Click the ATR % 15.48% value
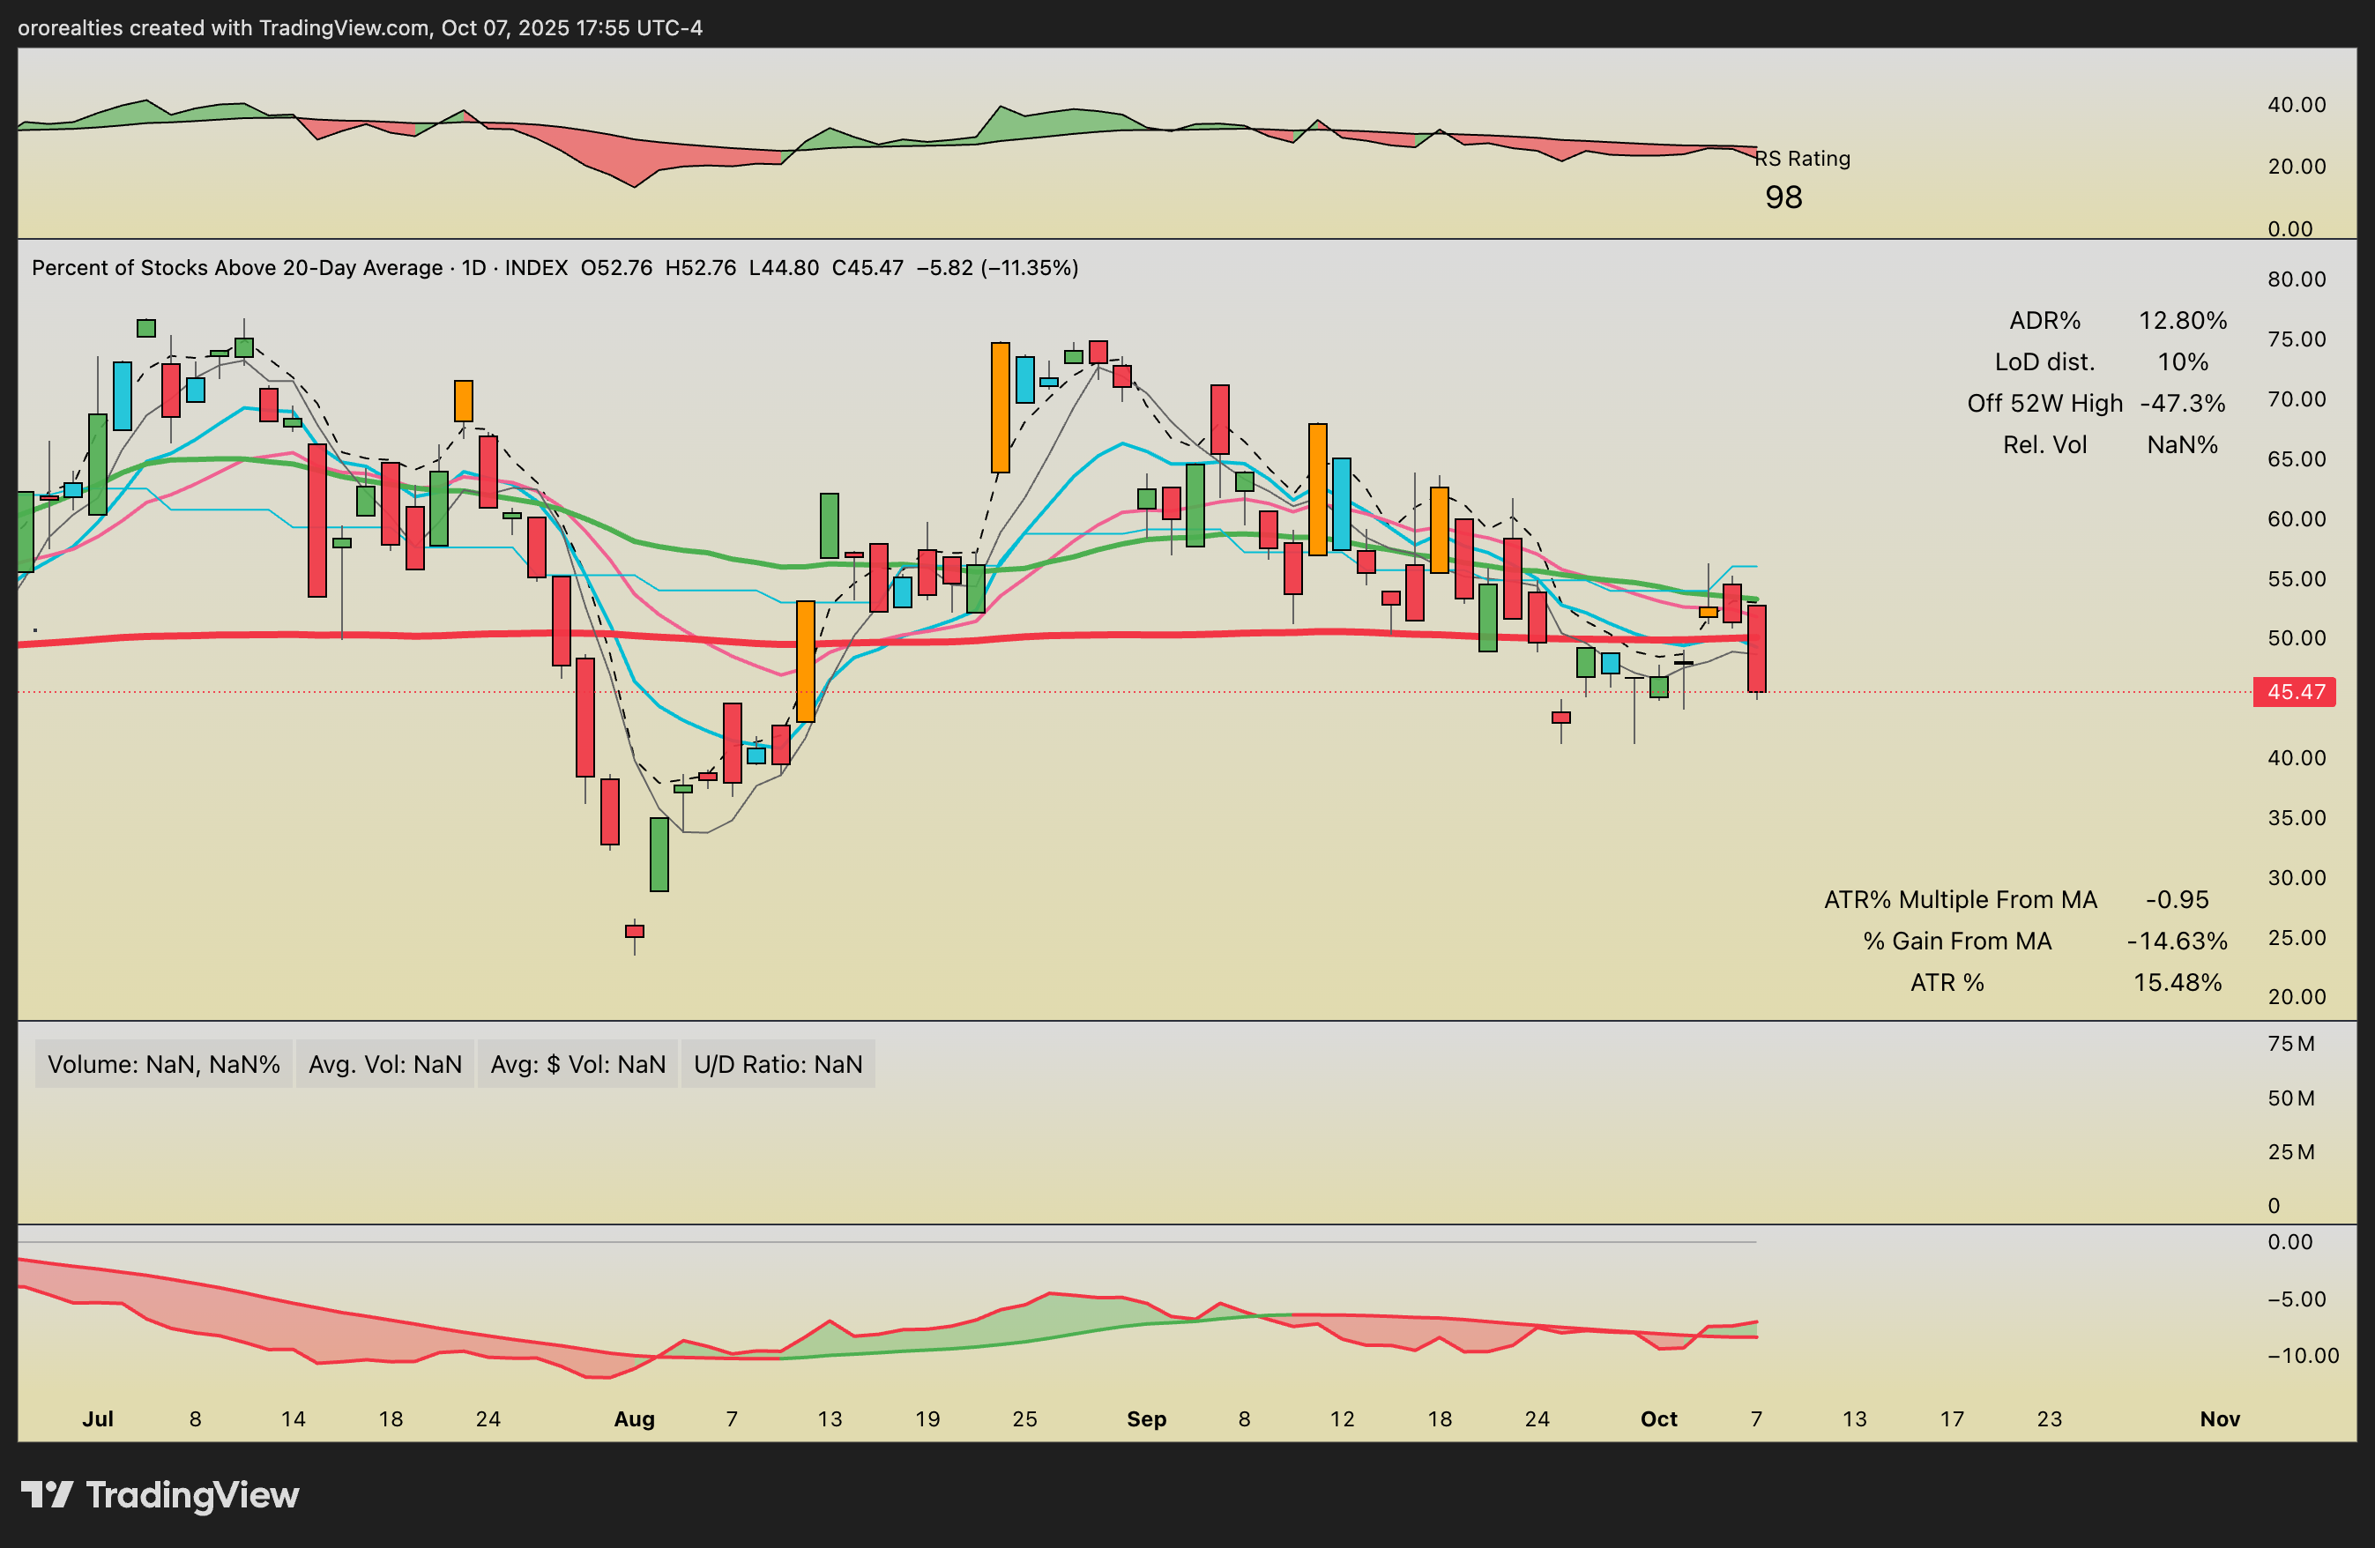Viewport: 2375px width, 1548px height. pos(2177,982)
